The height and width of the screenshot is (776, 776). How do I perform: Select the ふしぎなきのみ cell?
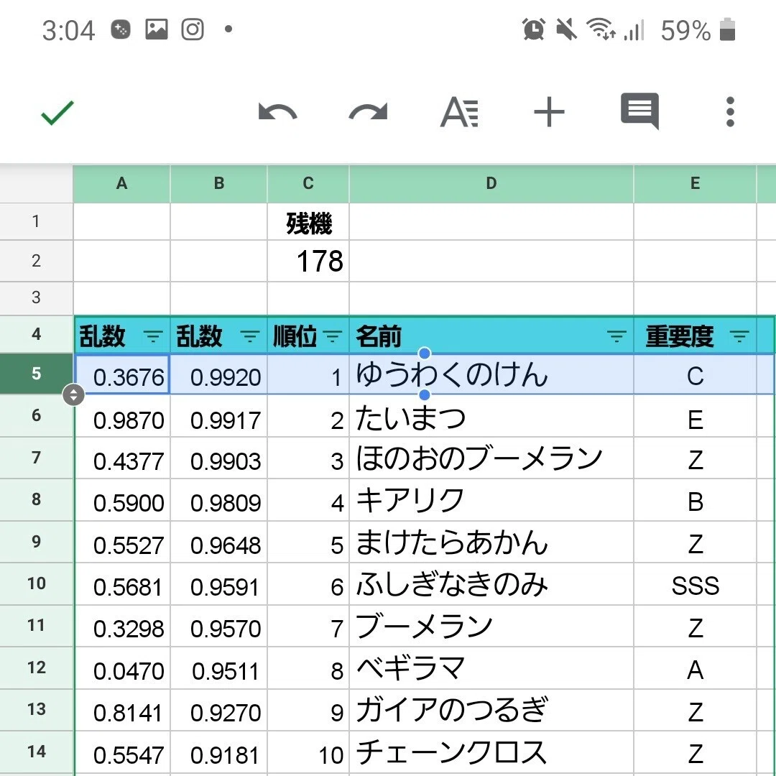[491, 584]
